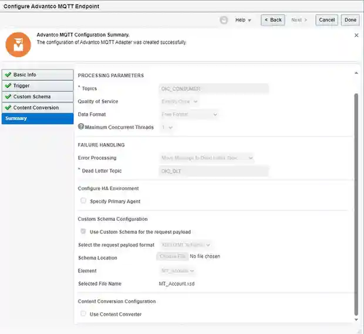Click the Back button
The height and width of the screenshot is (334, 364).
tap(273, 20)
